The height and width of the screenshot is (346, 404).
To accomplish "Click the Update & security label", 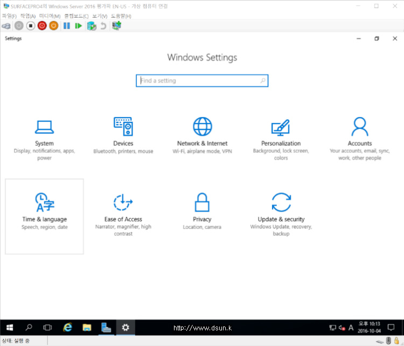I will click(x=281, y=219).
